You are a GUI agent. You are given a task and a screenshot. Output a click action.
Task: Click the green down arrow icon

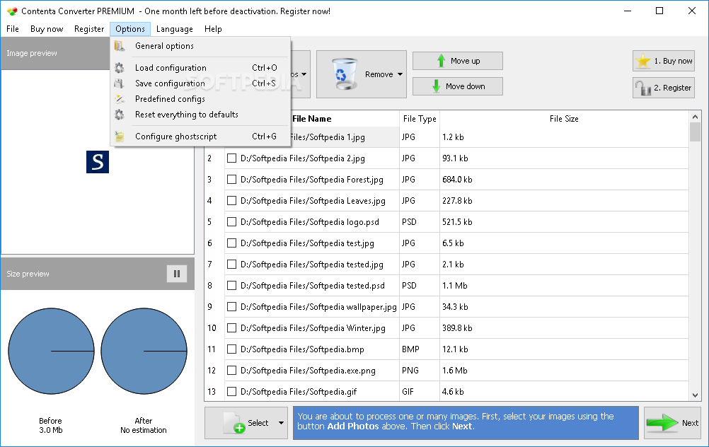point(437,86)
